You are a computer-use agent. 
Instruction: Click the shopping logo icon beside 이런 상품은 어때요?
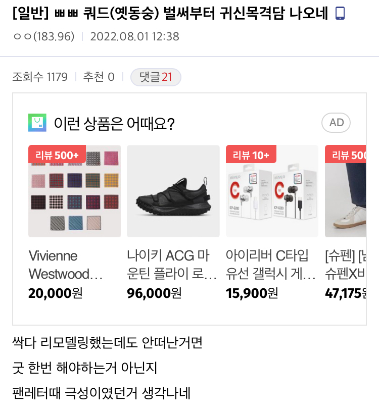tap(37, 123)
